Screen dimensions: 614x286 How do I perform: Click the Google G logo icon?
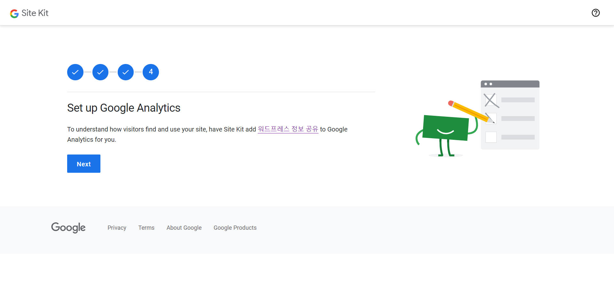(14, 13)
